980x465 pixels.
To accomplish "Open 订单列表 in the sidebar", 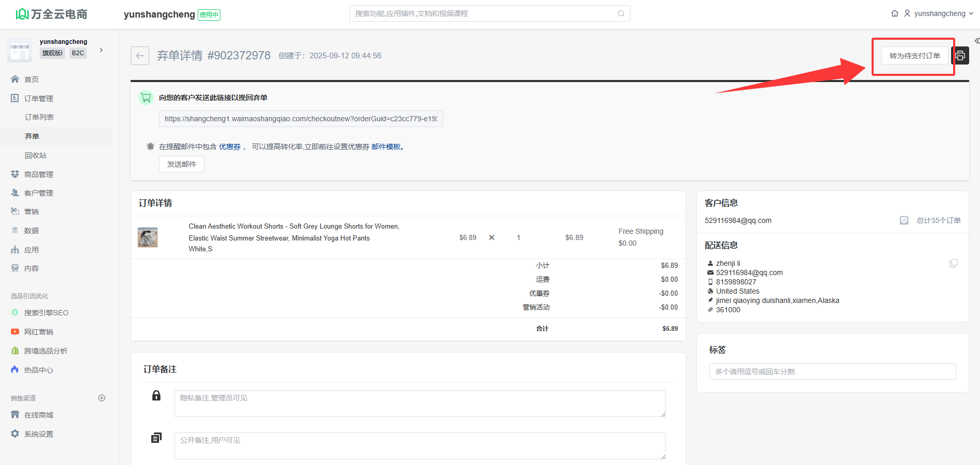I will pyautogui.click(x=39, y=117).
